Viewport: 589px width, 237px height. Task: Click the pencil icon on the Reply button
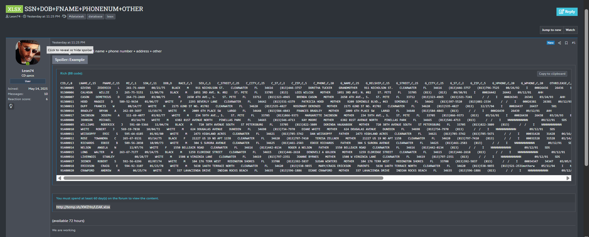[x=561, y=12]
